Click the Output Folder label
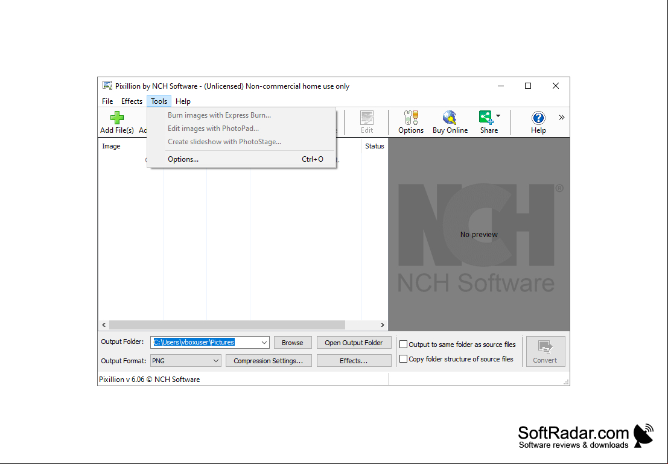Image resolution: width=668 pixels, height=464 pixels. point(122,342)
